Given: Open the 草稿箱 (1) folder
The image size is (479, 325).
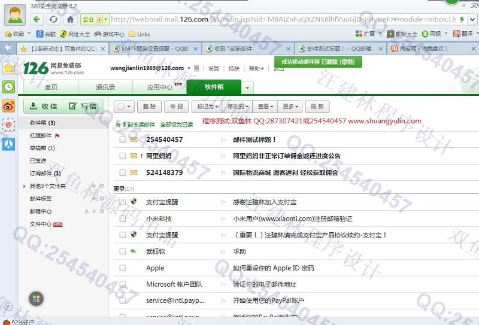Looking at the screenshot, I should (42, 148).
